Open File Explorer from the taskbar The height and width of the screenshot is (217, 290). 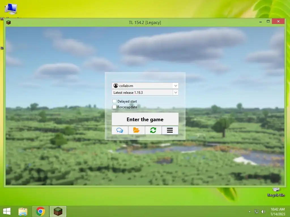pyautogui.click(x=23, y=211)
